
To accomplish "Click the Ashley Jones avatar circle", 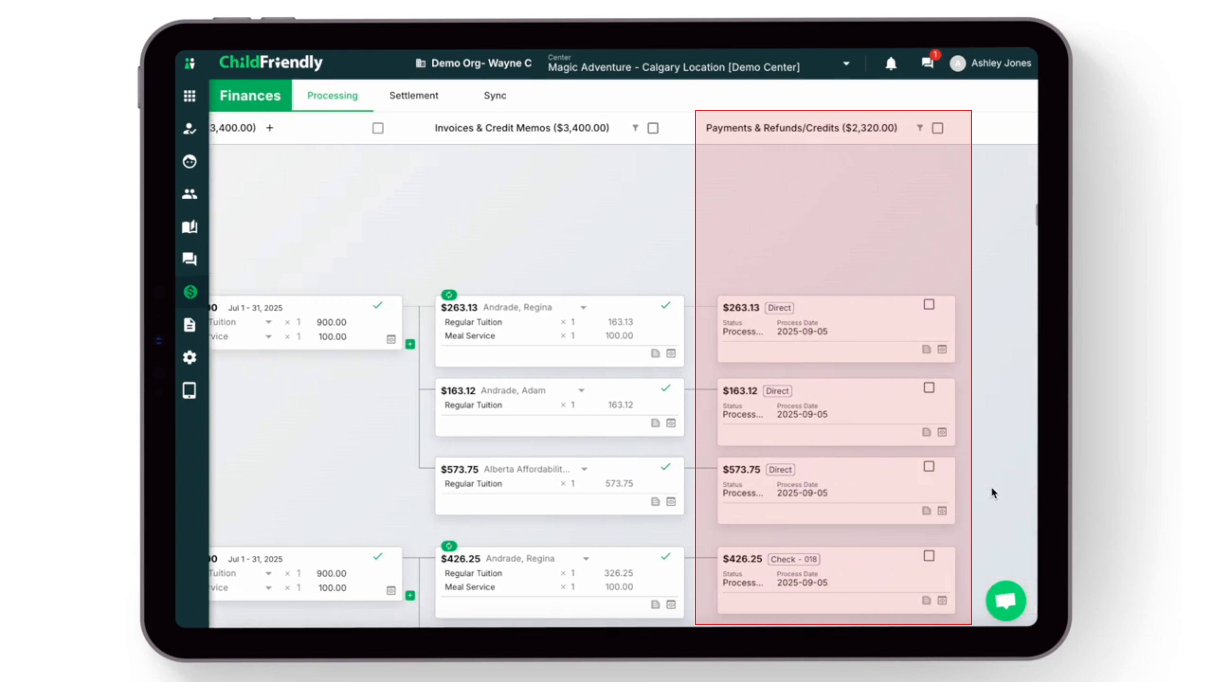I will [x=957, y=63].
